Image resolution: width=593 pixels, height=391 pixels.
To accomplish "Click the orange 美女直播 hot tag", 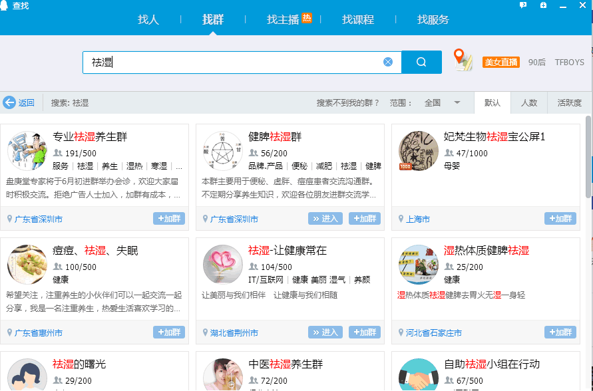I will pyautogui.click(x=500, y=62).
